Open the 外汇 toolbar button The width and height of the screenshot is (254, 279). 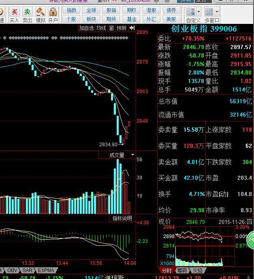click(151, 19)
